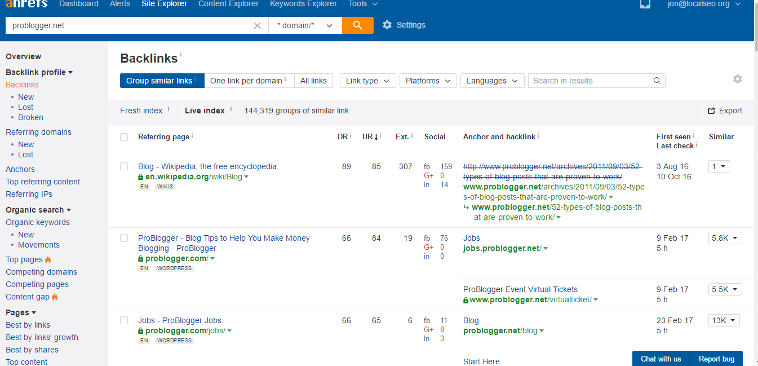Open Alerts in the top menu
This screenshot has height=366, width=758.
tap(120, 4)
